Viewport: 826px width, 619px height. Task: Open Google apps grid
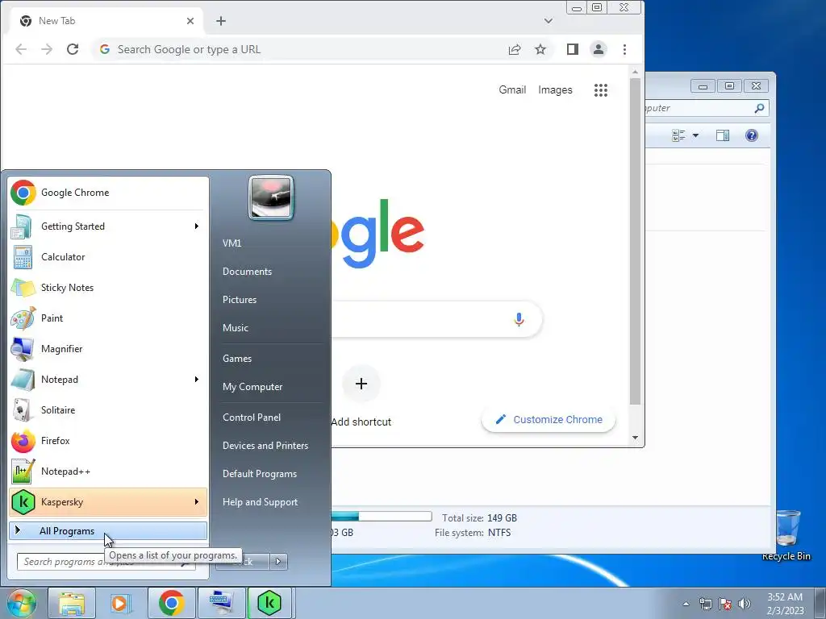click(601, 90)
